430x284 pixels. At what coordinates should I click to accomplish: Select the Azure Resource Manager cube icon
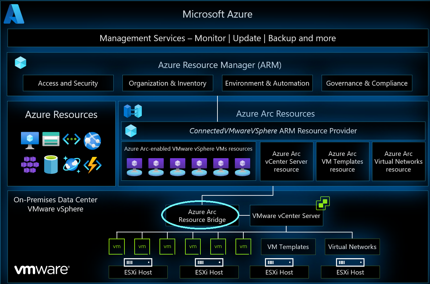point(20,62)
